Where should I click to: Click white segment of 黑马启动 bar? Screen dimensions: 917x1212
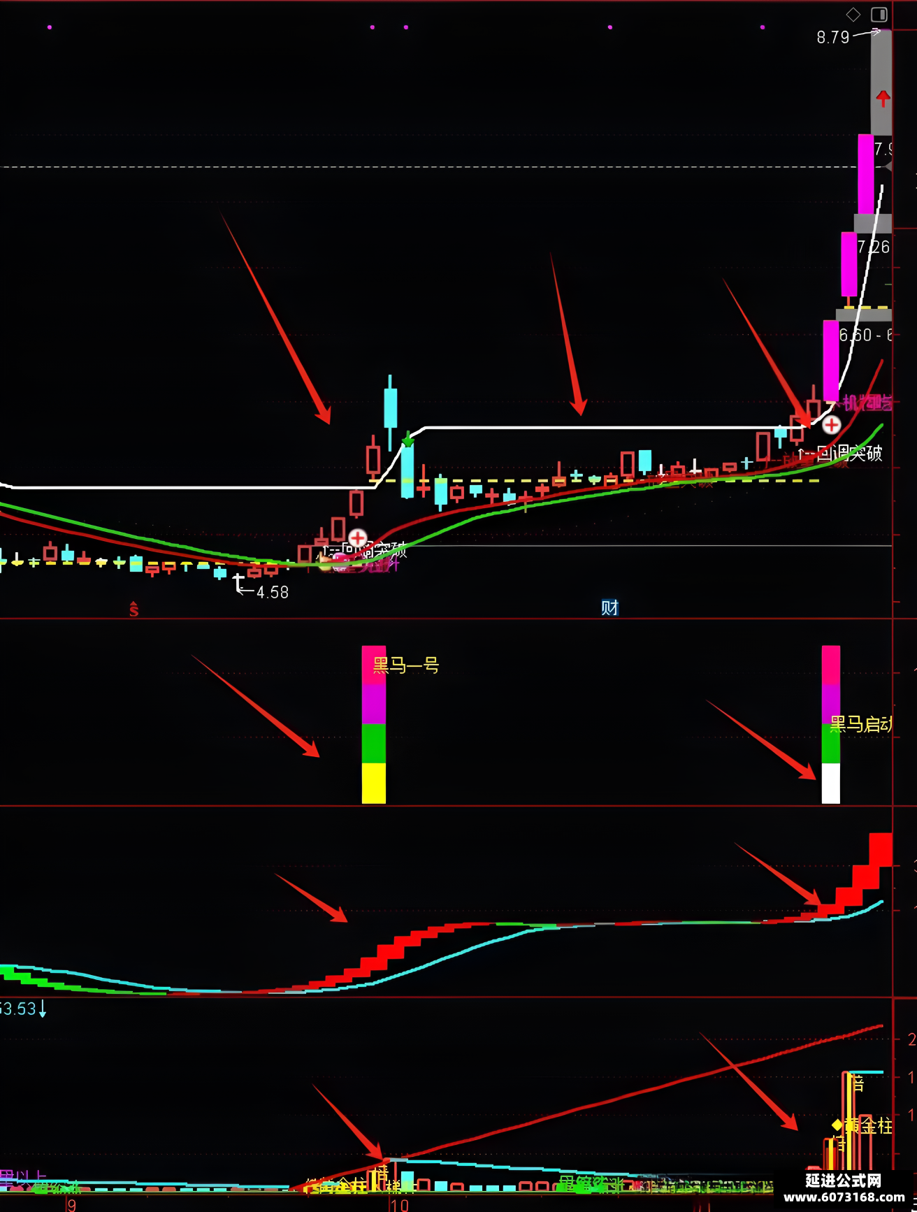(830, 783)
